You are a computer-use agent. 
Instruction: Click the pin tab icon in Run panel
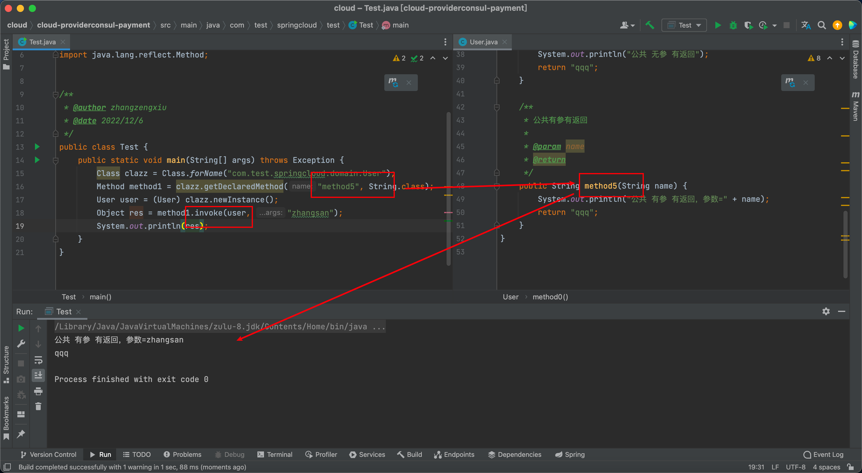pyautogui.click(x=21, y=434)
